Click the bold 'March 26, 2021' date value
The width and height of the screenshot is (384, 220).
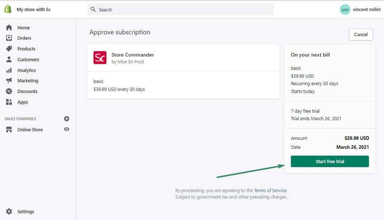[352, 147]
